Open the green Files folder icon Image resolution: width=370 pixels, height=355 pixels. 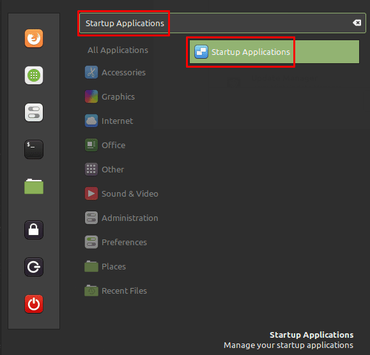pos(34,186)
